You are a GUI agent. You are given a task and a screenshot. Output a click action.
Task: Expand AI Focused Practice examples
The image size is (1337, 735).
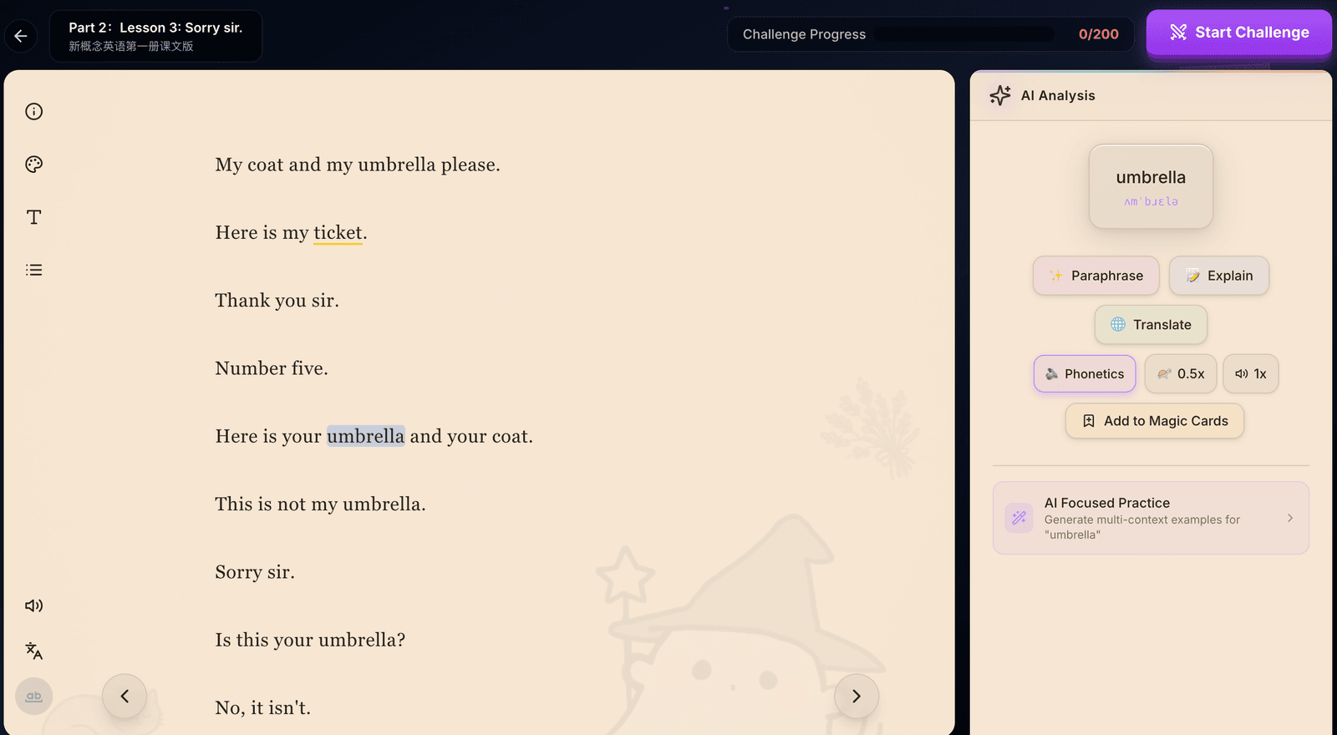tap(1151, 518)
